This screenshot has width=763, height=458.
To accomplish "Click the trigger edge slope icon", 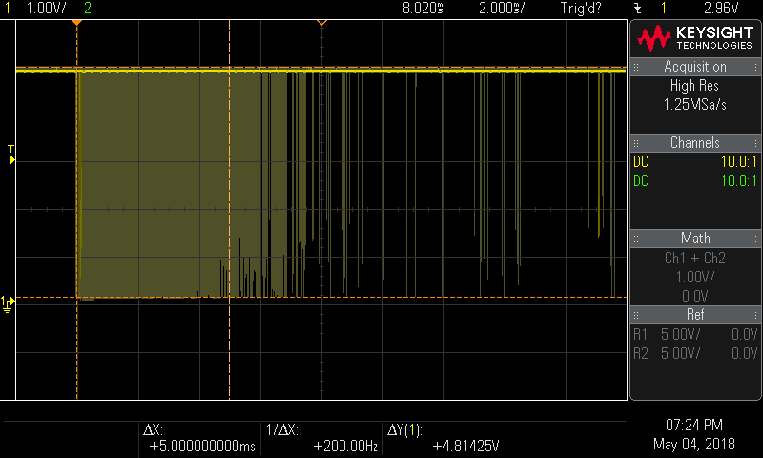I will coord(637,8).
